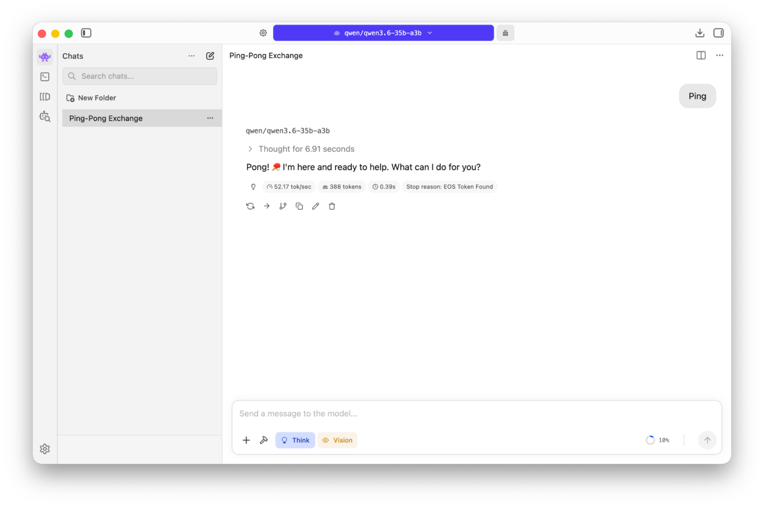Delete the assistant message
This screenshot has height=507, width=764.
[x=332, y=206]
